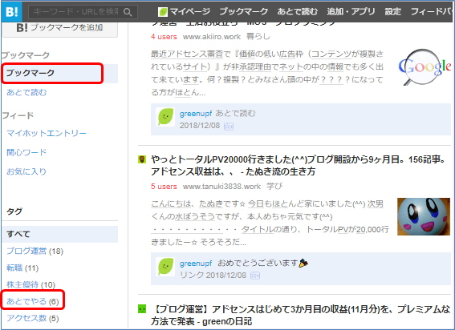Open マイページ in top navigation
455x330 pixels.
[190, 11]
